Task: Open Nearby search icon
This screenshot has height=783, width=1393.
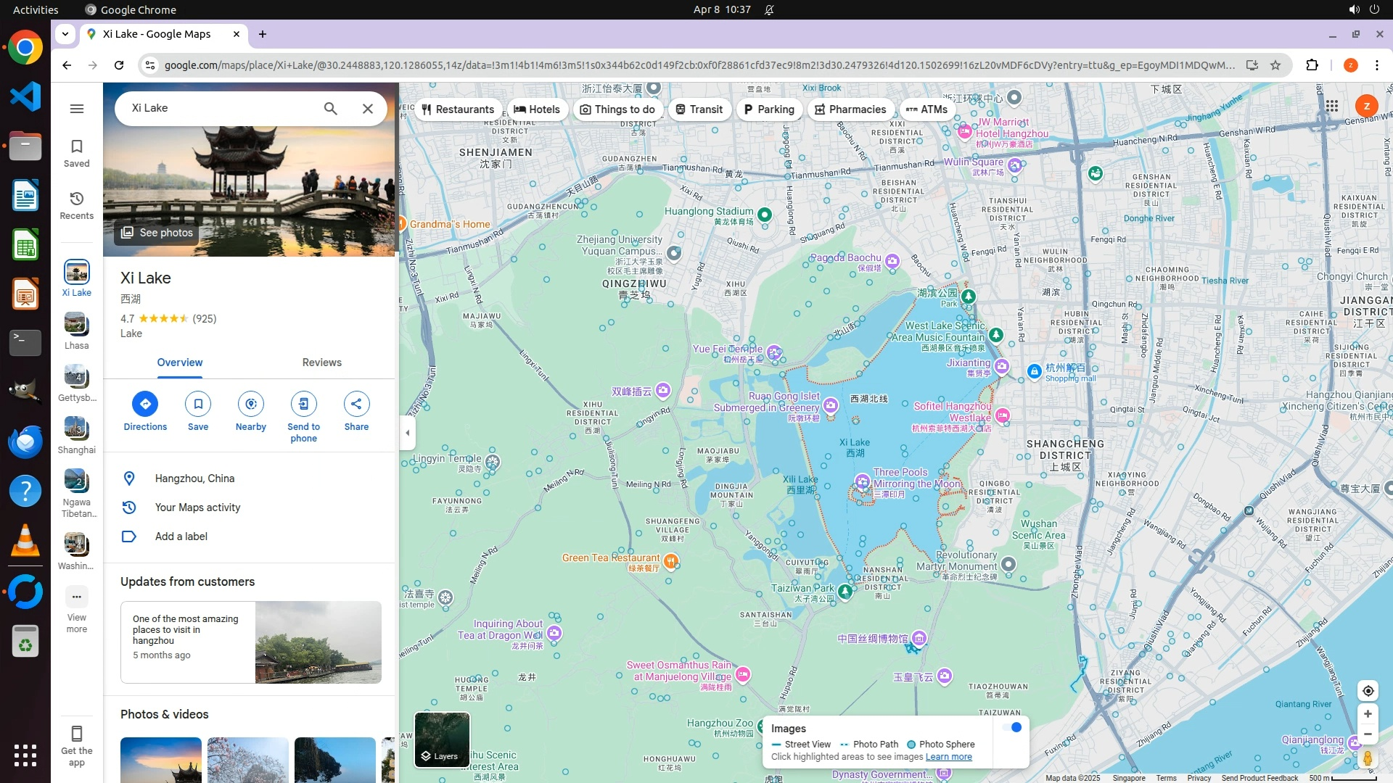Action: 251,404
